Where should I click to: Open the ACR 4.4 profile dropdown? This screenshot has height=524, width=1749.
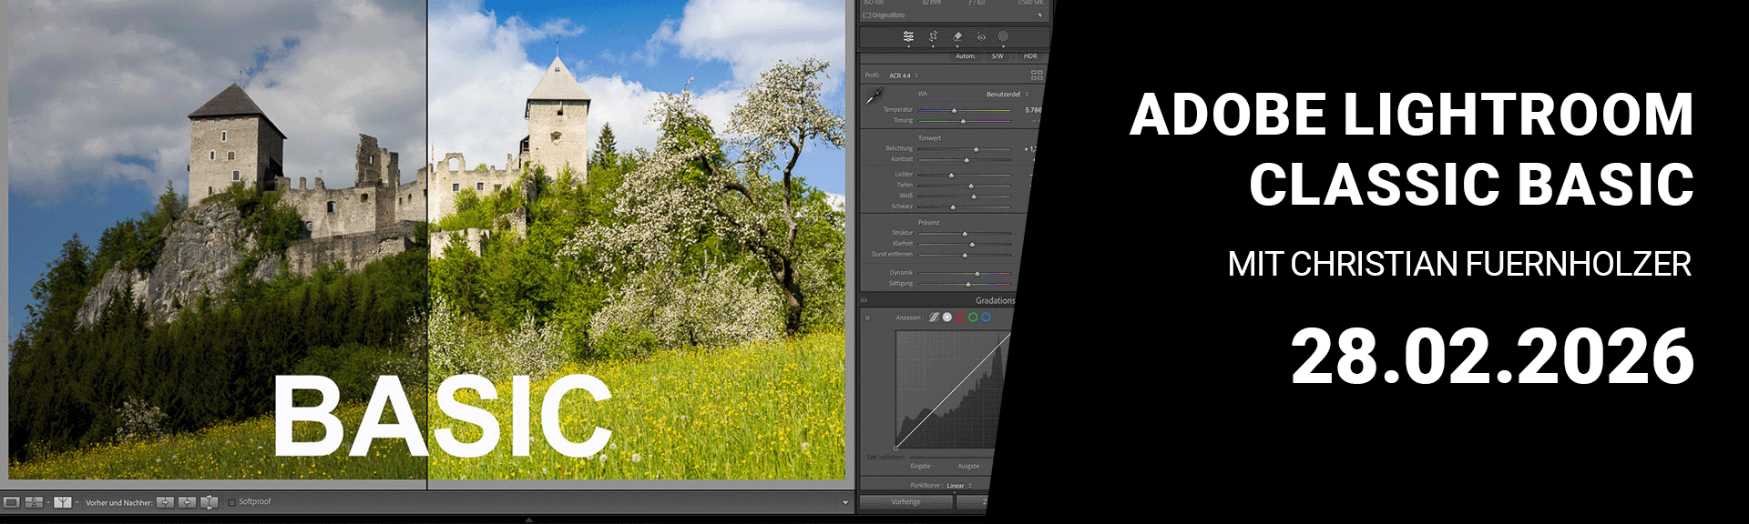click(904, 76)
